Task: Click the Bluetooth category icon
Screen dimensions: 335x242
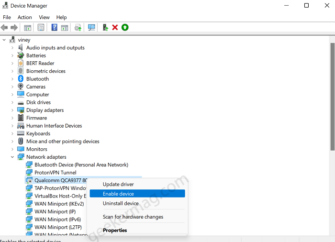Action: (x=21, y=79)
